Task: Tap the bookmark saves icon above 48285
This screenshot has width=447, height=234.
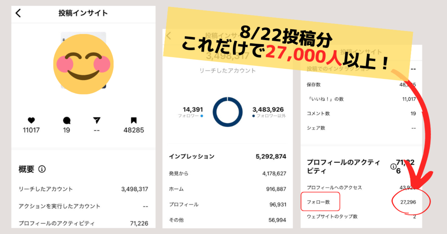Action: (134, 120)
